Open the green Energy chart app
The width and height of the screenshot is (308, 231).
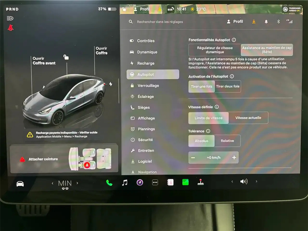pyautogui.click(x=185, y=182)
